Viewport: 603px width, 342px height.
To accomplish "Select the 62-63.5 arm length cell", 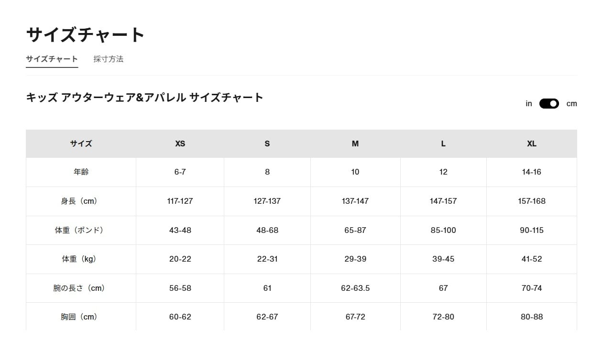I will (355, 288).
